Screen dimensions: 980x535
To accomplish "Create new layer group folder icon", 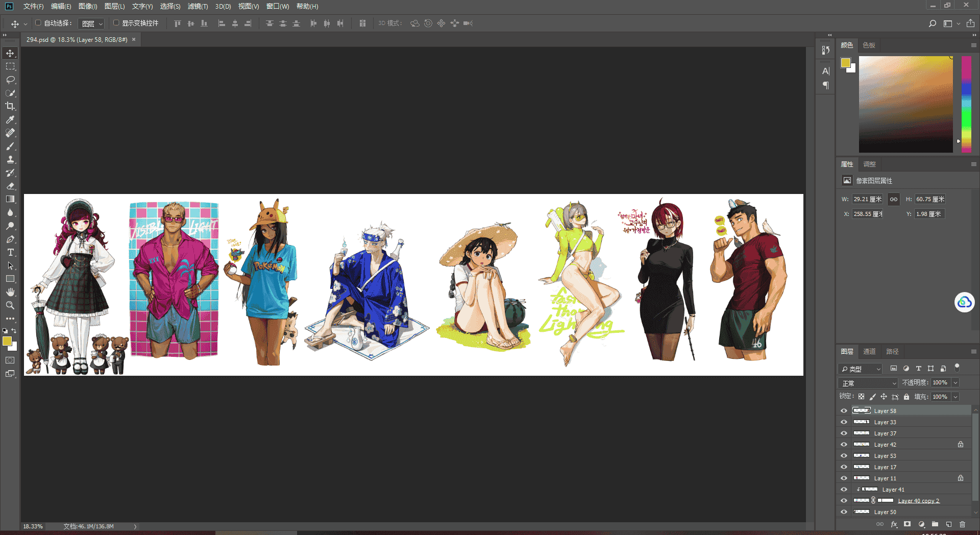I will click(935, 524).
